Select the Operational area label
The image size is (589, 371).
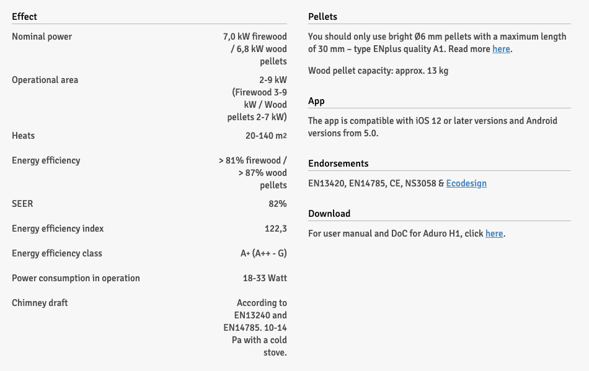tap(45, 80)
